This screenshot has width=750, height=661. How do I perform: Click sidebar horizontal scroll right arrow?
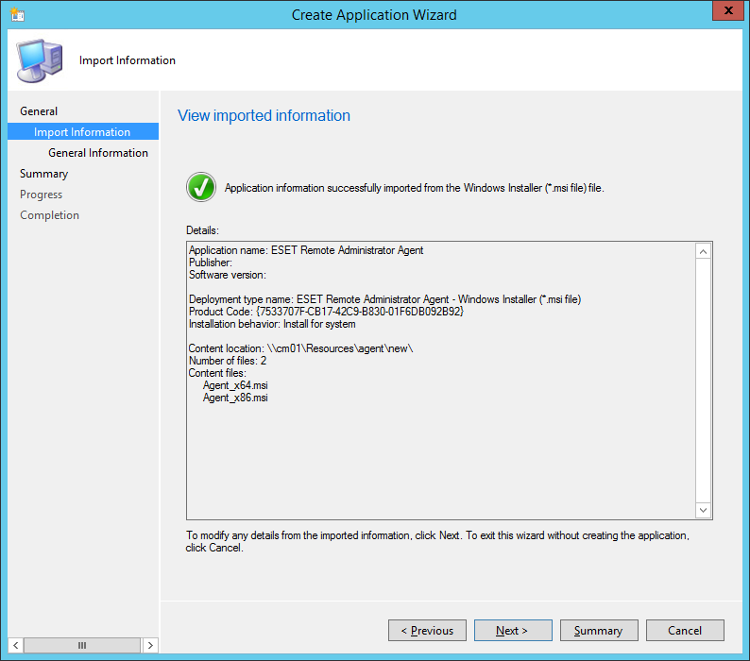pos(150,645)
